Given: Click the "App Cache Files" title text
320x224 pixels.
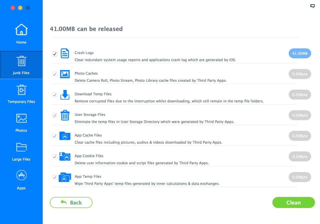Looking at the screenshot, I should pyautogui.click(x=88, y=135).
